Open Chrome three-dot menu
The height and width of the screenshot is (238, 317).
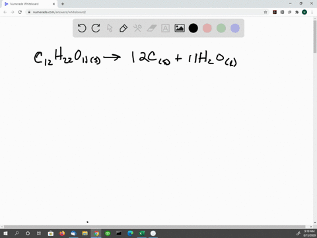tap(312, 12)
